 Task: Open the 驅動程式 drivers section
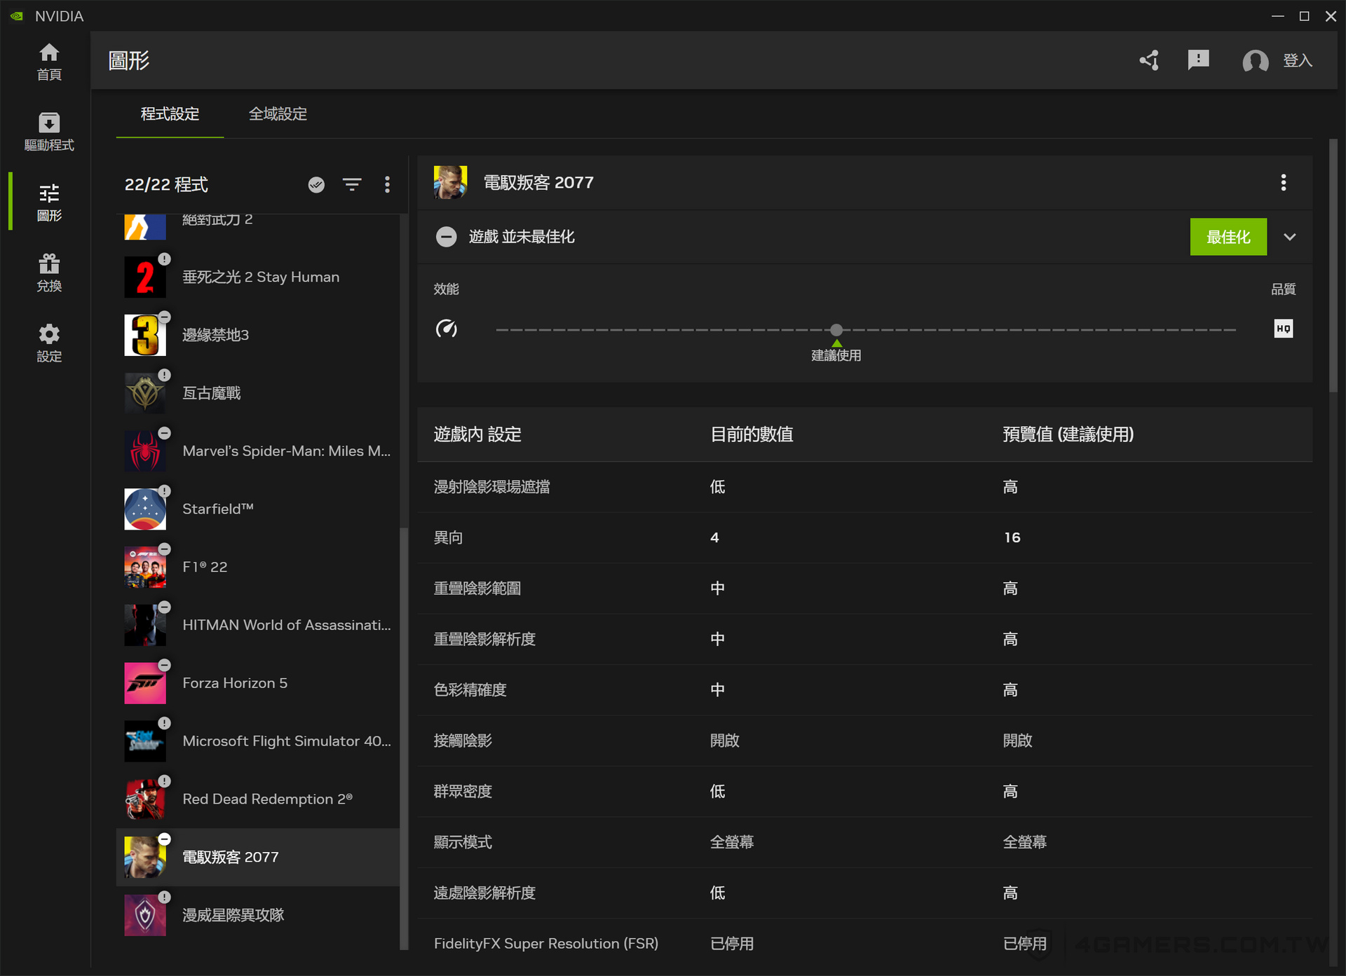point(49,132)
